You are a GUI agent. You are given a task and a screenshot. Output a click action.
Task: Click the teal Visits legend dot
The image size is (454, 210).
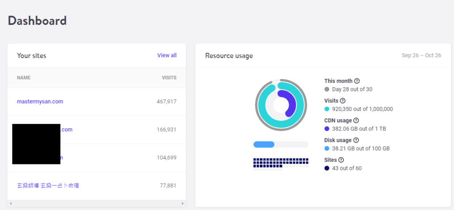coord(327,109)
